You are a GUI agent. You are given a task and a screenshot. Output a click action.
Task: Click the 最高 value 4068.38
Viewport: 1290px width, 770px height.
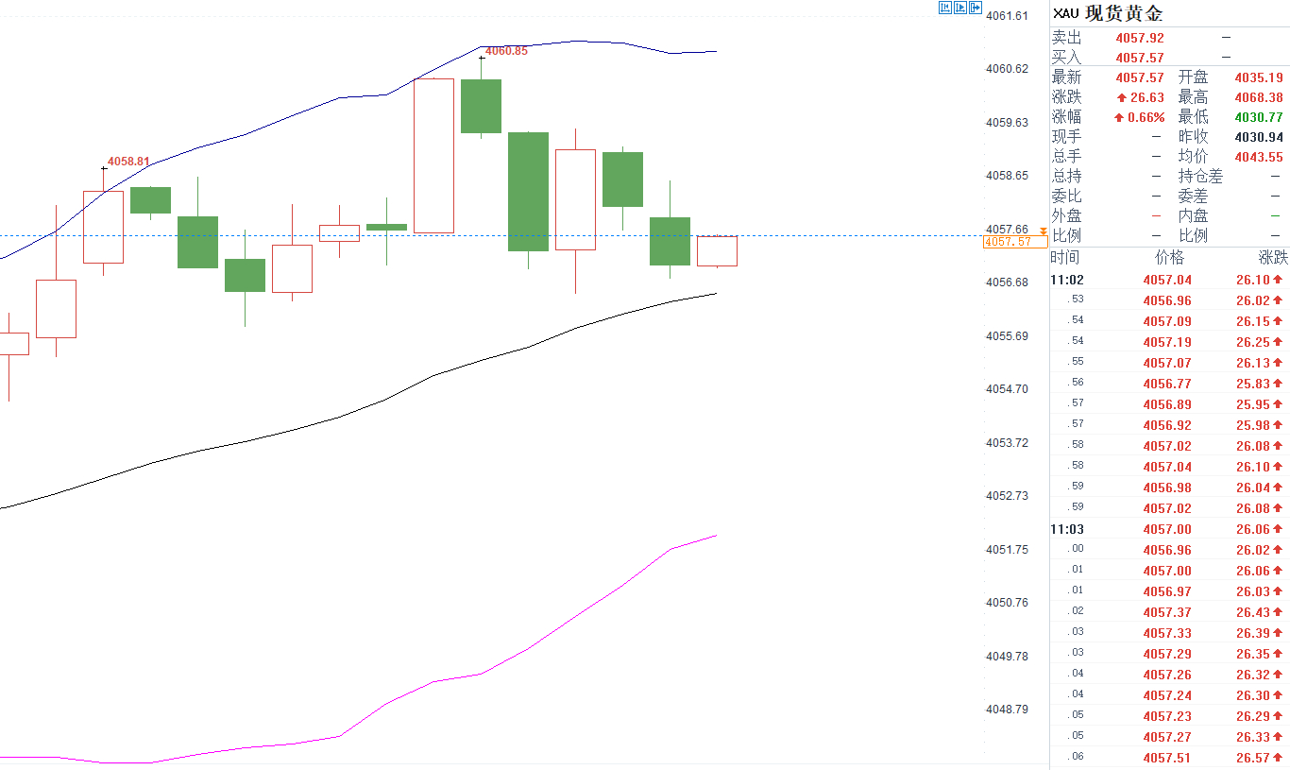click(1259, 97)
